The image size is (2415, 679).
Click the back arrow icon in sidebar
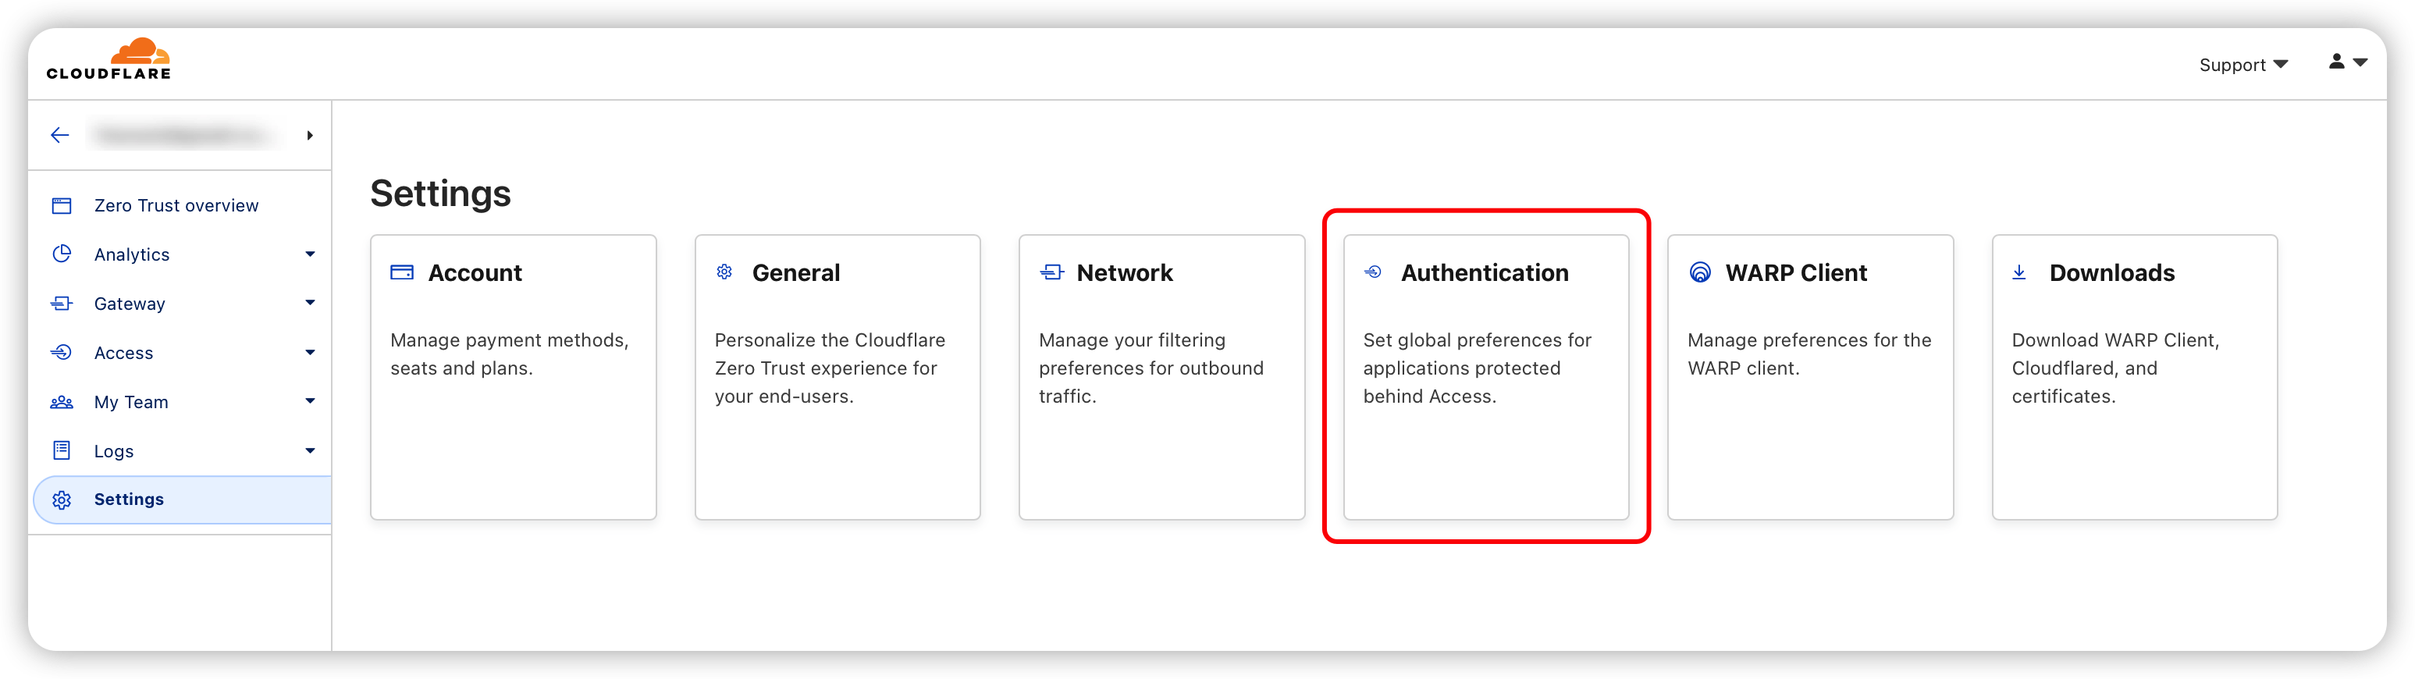(60, 135)
